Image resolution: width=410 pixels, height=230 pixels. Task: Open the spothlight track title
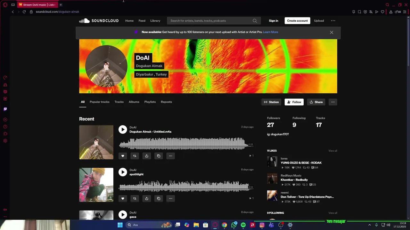pos(136,174)
